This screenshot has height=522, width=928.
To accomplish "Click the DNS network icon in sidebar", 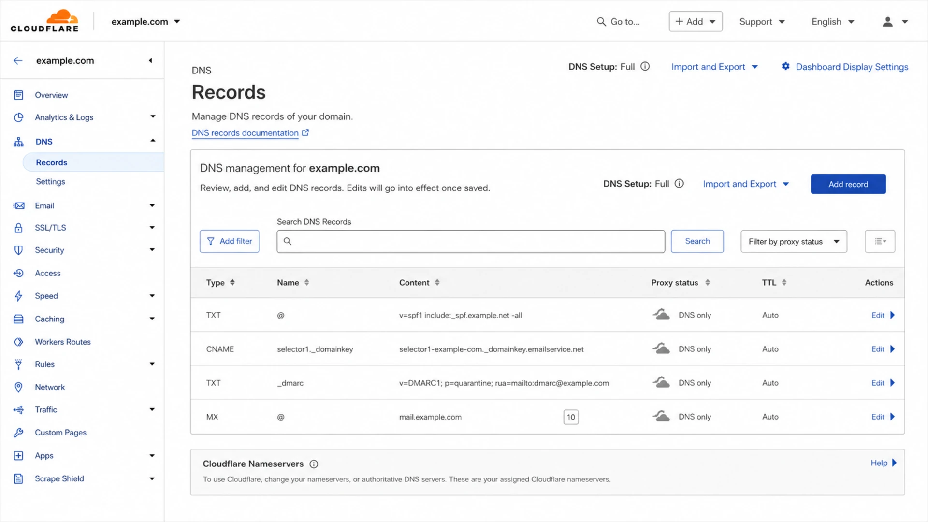I will point(18,142).
